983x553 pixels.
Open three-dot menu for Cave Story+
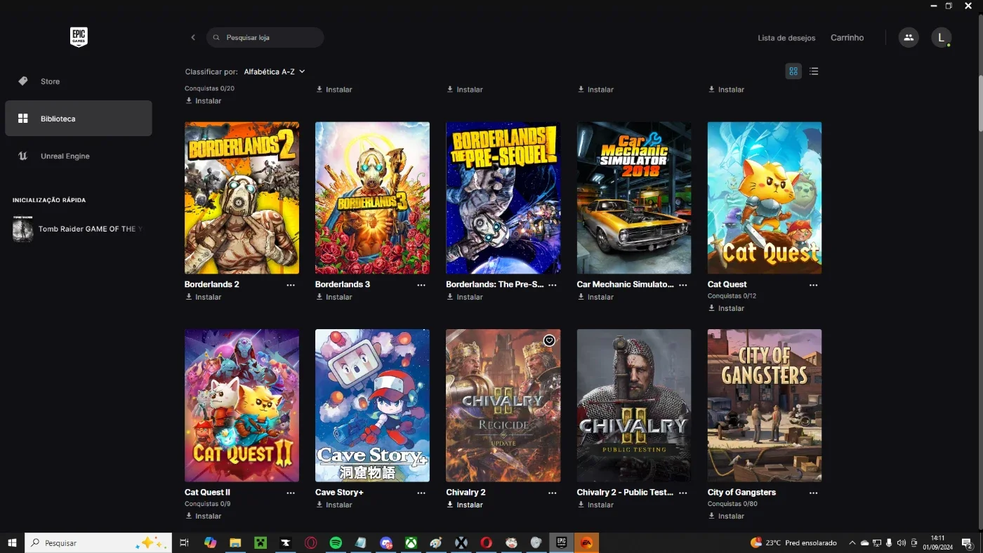pos(421,493)
